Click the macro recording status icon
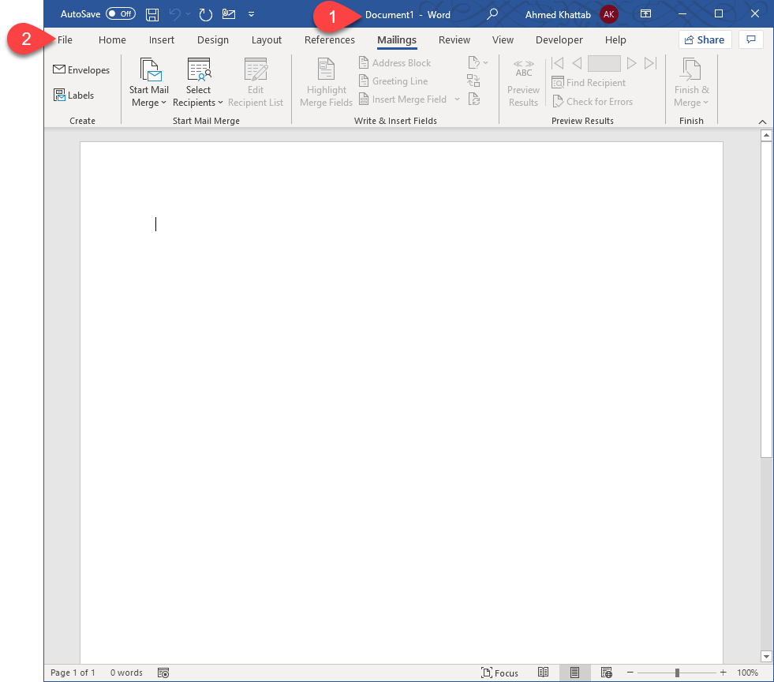The width and height of the screenshot is (774, 682). pos(163,673)
